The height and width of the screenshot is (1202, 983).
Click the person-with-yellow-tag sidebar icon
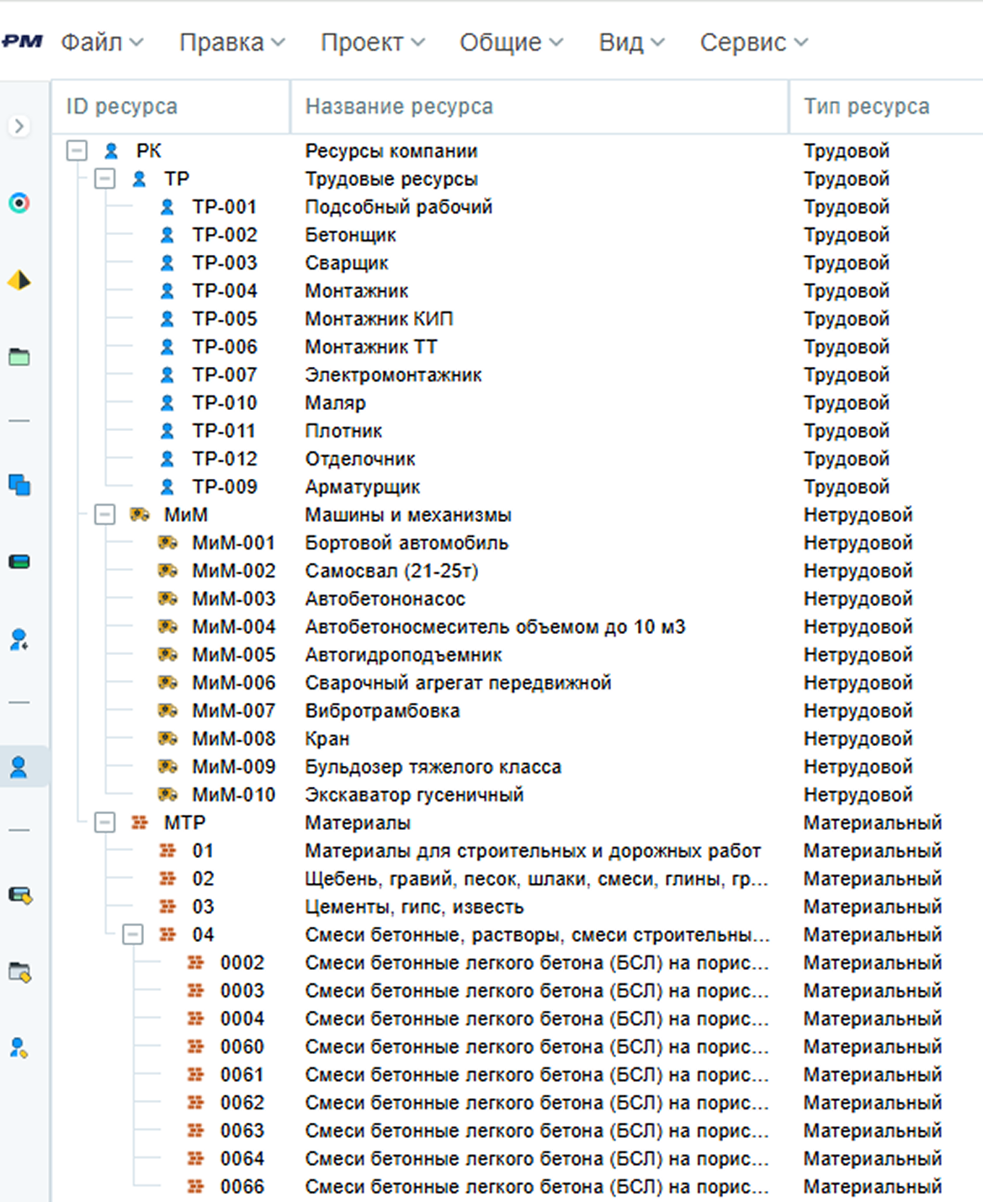point(19,1048)
